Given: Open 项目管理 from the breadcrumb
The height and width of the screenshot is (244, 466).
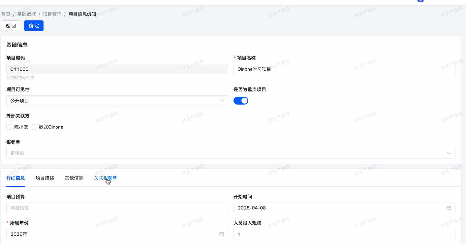Looking at the screenshot, I should pos(52,14).
